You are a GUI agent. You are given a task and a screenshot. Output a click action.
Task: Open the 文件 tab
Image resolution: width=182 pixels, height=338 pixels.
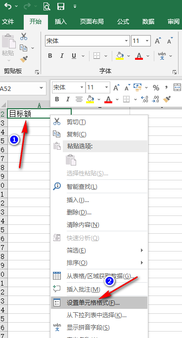coord(8,22)
